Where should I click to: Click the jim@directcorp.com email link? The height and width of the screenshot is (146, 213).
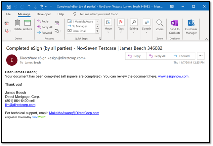click(x=20, y=105)
